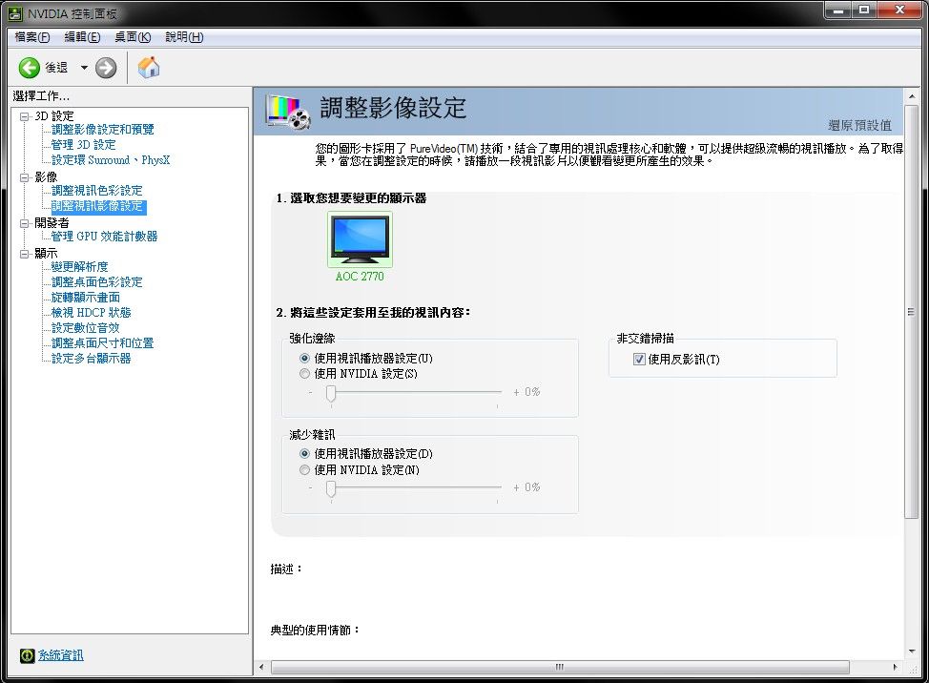Click the 還原預設值 link

859,126
